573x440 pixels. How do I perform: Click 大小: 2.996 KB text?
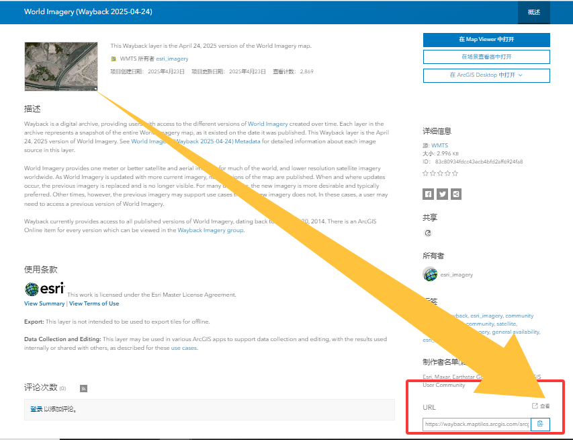click(441, 153)
